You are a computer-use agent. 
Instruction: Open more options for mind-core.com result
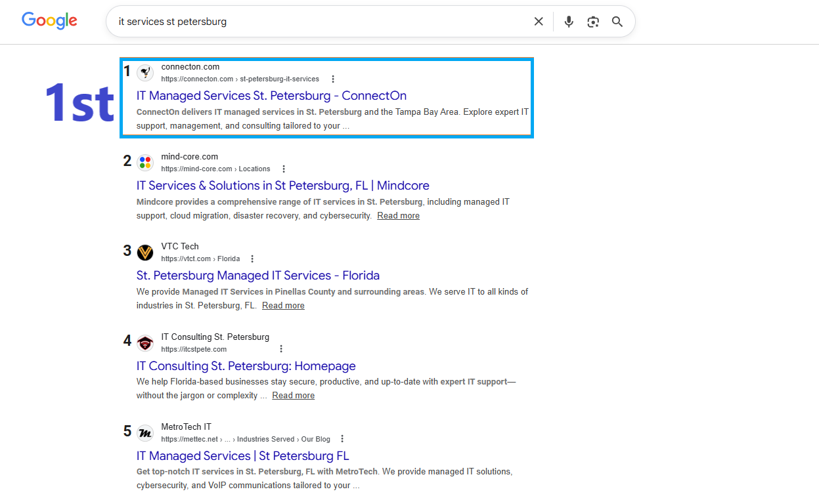(x=284, y=169)
